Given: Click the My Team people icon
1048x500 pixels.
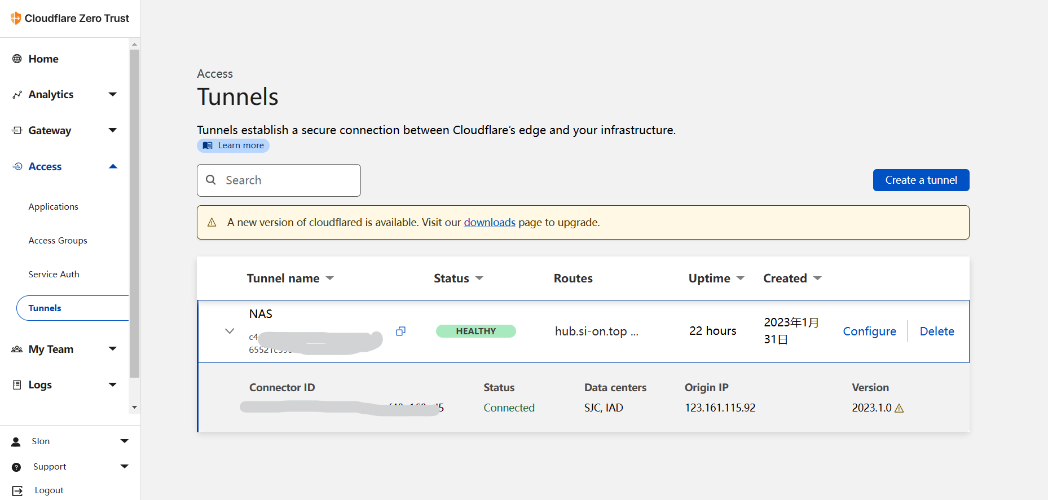Looking at the screenshot, I should click(x=17, y=349).
